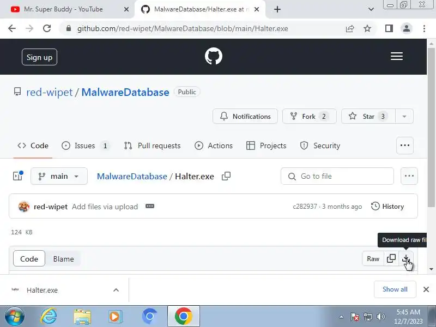Download raw file icon

coord(405,258)
